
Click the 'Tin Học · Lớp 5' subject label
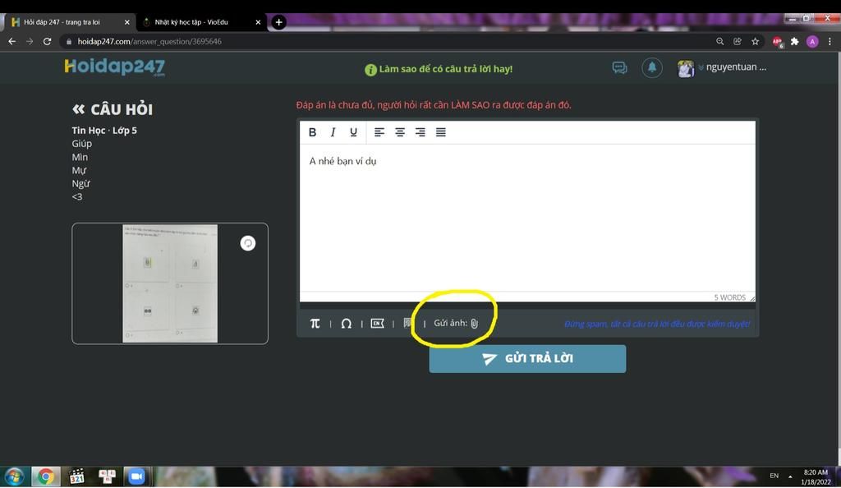tap(104, 131)
